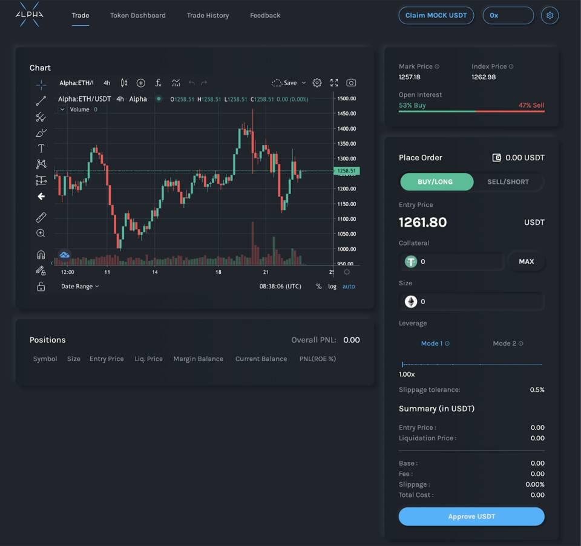Click the Mode 1 info icon
The height and width of the screenshot is (546, 581).
tap(447, 343)
